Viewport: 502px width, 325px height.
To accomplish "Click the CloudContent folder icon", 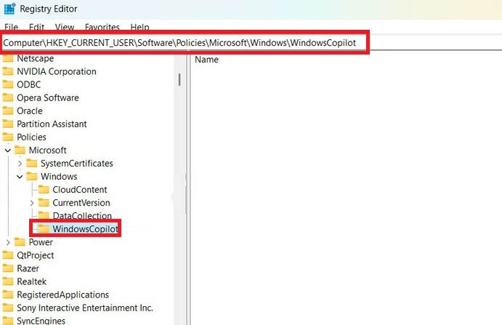I will (x=44, y=190).
